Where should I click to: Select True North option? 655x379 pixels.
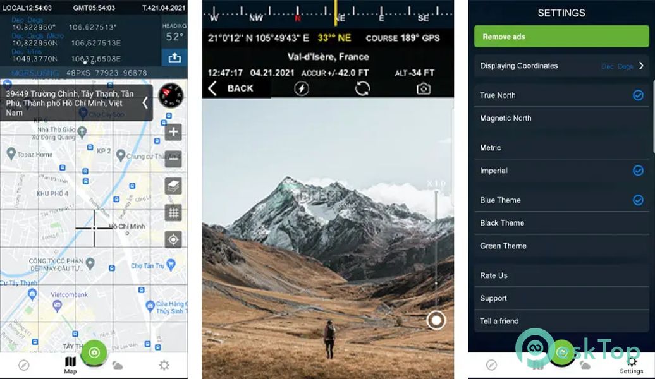click(x=561, y=95)
